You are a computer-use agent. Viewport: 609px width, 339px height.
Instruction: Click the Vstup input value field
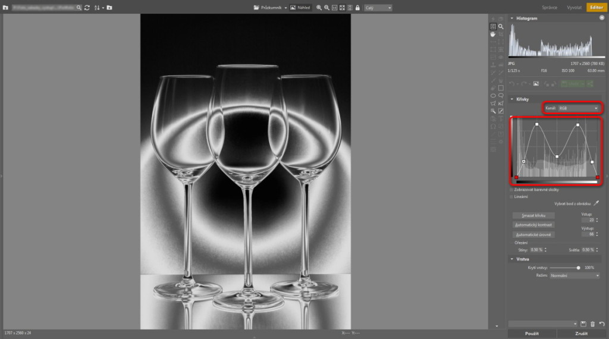(x=588, y=220)
